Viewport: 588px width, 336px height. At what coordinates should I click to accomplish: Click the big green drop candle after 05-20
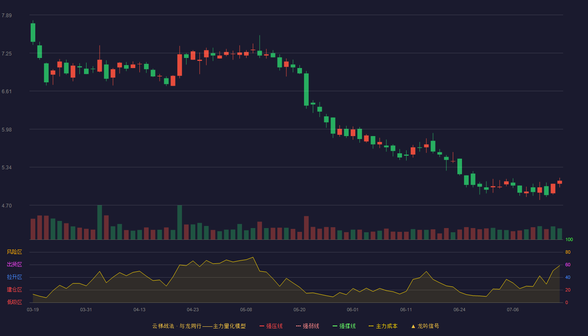coord(306,89)
